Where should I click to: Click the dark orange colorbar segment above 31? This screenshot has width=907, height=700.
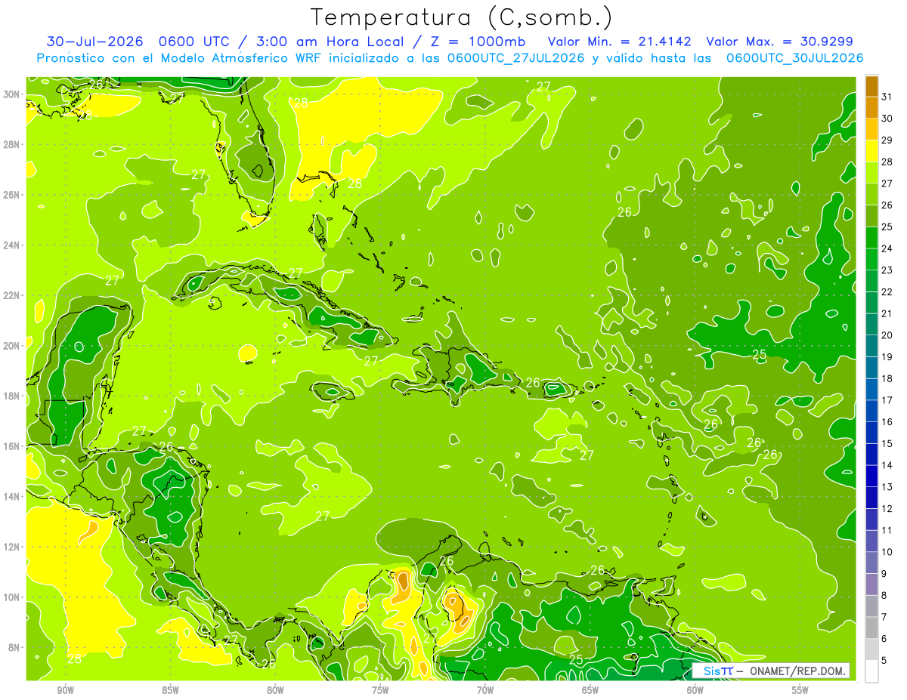click(871, 86)
